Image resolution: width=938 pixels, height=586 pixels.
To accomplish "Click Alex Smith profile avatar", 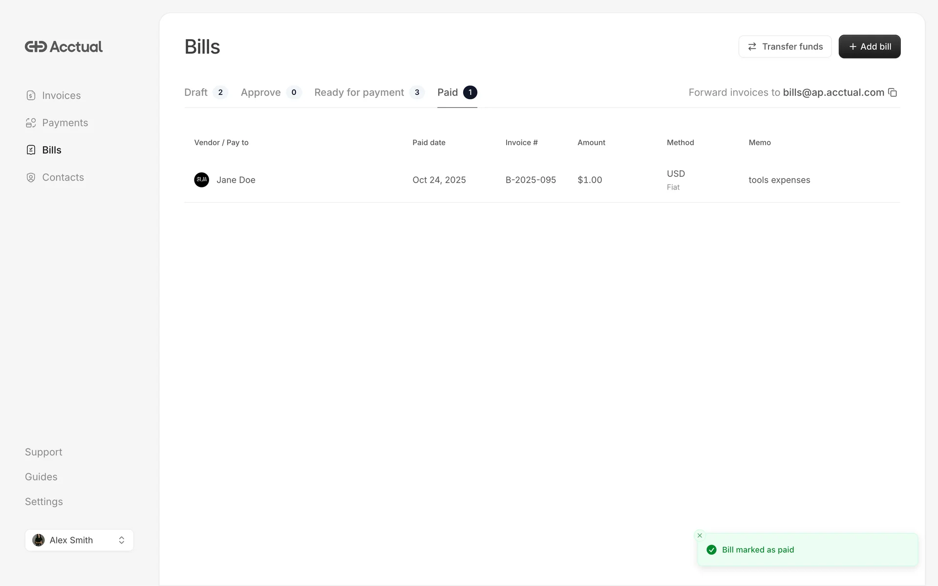I will click(x=39, y=540).
